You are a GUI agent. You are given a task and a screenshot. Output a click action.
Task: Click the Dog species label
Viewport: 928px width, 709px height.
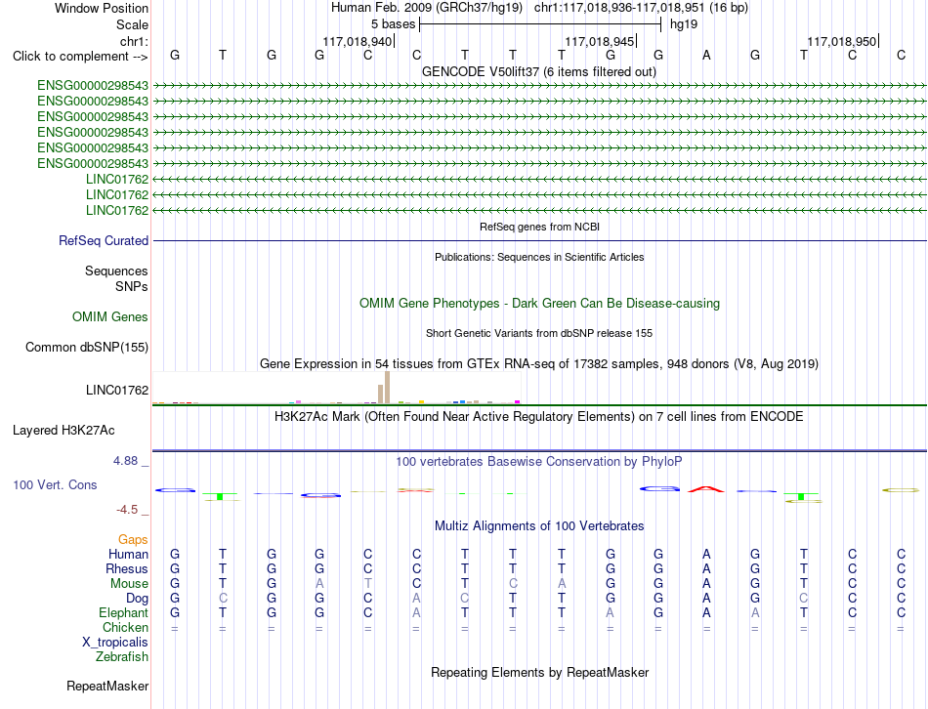tap(137, 599)
